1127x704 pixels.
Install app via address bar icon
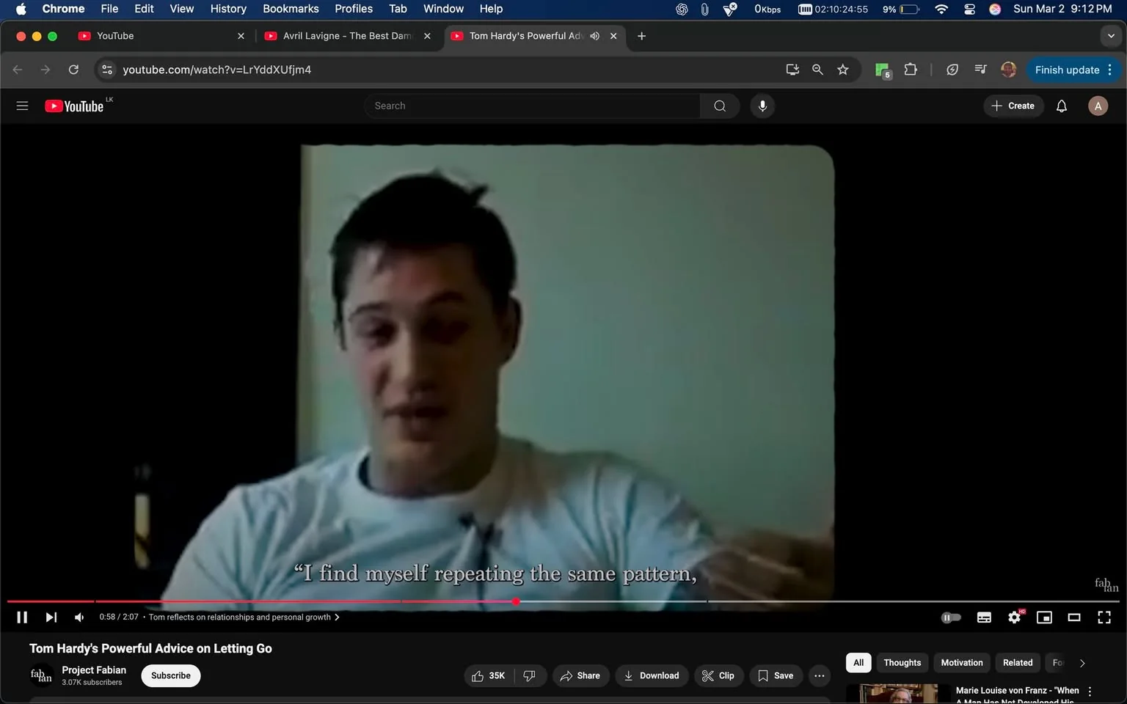[792, 70]
